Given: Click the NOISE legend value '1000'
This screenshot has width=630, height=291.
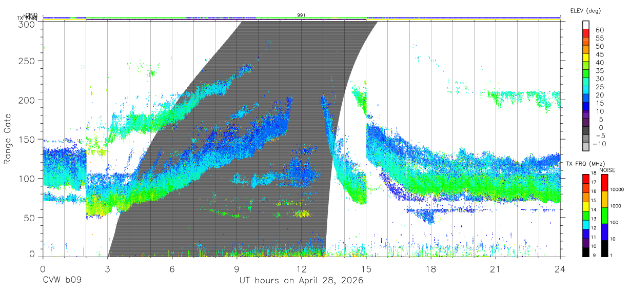Looking at the screenshot, I should [615, 206].
